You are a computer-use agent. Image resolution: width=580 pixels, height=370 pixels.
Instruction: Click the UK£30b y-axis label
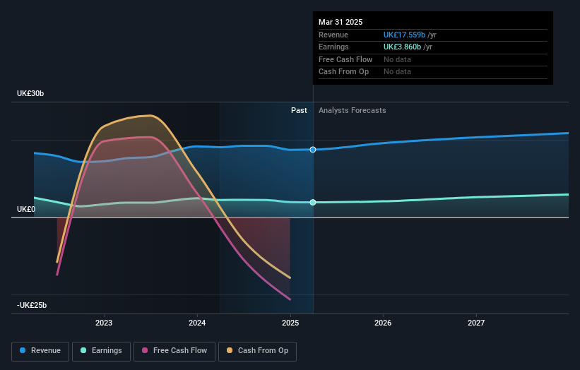(x=30, y=93)
